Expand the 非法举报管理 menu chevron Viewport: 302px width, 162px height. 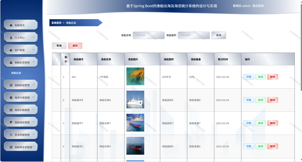[34, 134]
